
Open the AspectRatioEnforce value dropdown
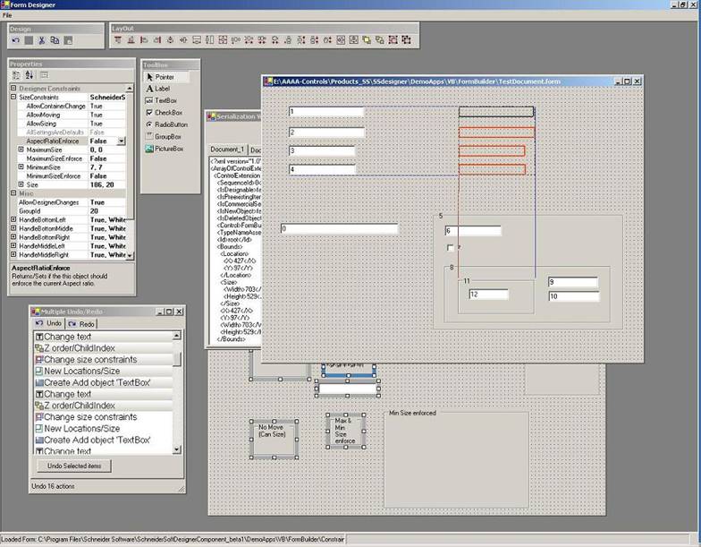click(122, 141)
